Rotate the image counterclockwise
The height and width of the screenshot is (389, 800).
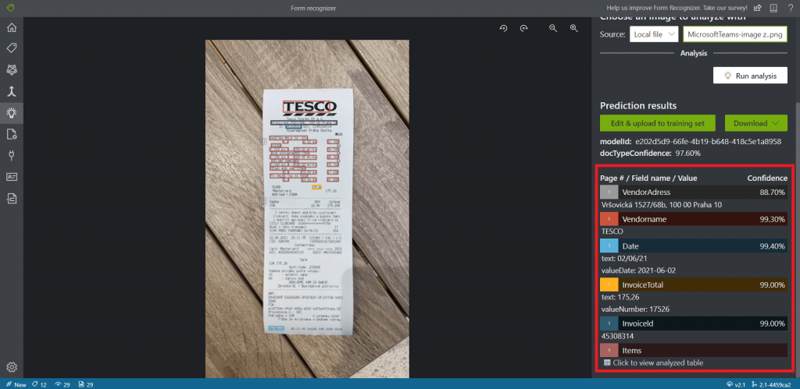click(504, 28)
